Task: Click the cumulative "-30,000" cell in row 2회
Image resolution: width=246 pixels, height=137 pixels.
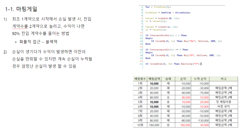Action: click(200, 88)
